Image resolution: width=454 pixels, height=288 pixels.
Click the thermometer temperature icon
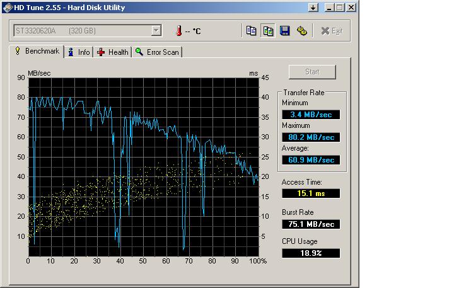(x=178, y=31)
